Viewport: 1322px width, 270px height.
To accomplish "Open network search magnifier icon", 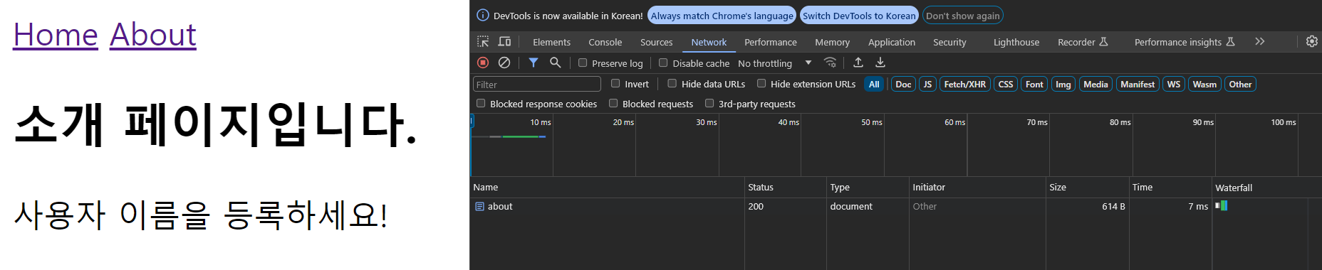I will click(x=556, y=63).
